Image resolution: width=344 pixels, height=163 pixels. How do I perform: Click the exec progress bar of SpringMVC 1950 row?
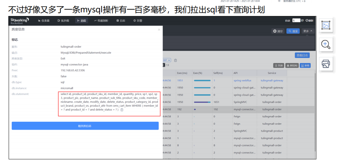coord(202,102)
